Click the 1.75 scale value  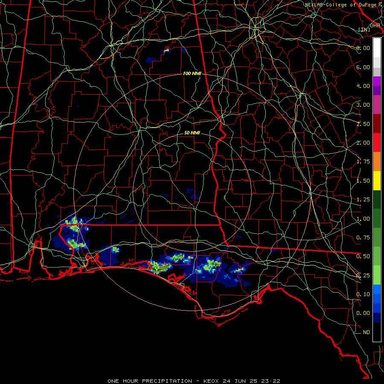coord(363,162)
